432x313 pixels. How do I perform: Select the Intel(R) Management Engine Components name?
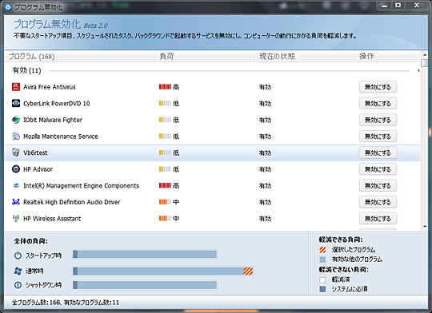82,186
